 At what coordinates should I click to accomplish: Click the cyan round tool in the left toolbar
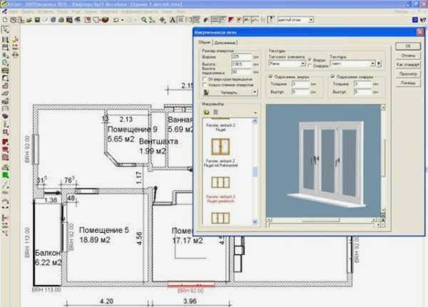tap(5, 63)
